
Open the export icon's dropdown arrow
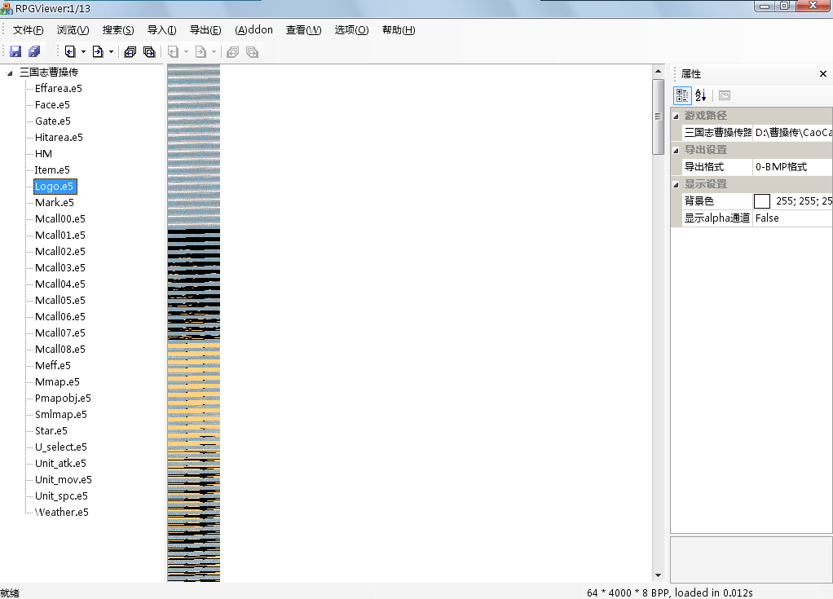pos(111,52)
